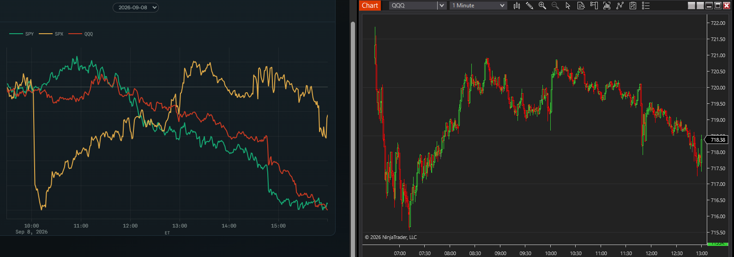Click the 722.00 price axis label
This screenshot has width=734, height=257.
click(x=717, y=23)
